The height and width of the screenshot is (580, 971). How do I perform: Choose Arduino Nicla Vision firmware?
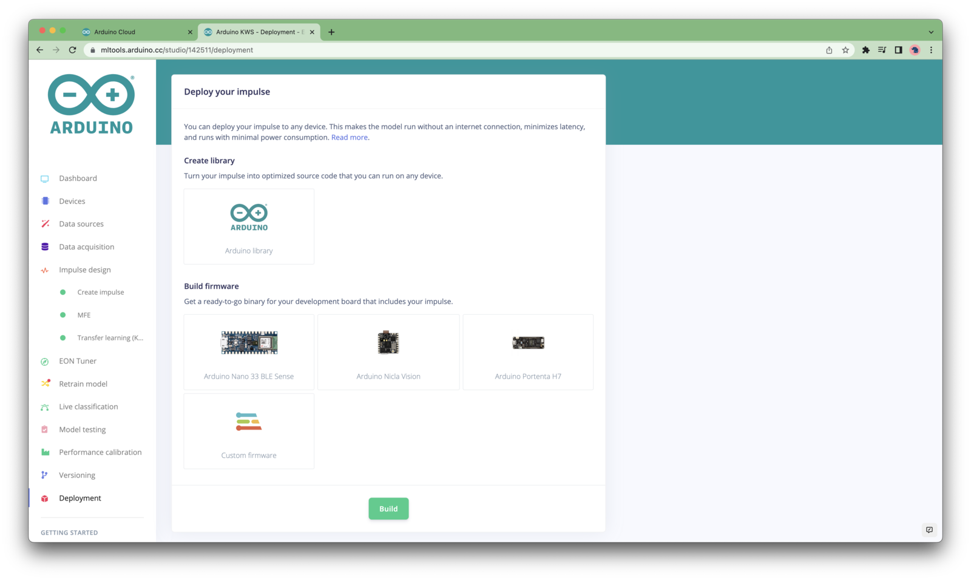coord(388,352)
